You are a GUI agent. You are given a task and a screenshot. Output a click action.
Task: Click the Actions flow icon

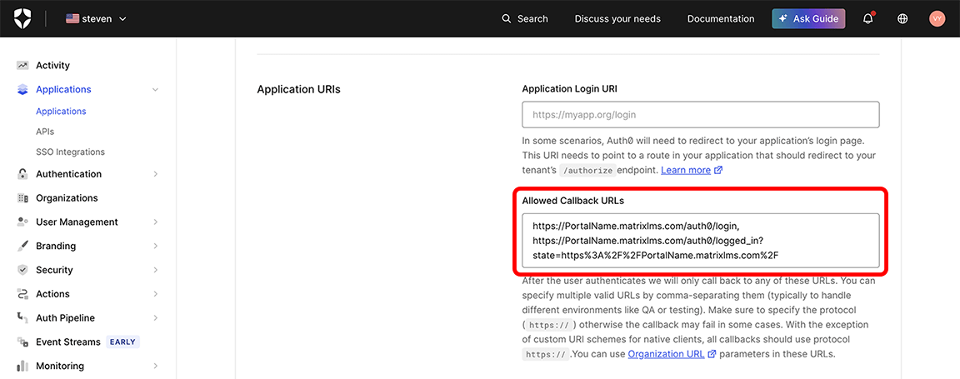(22, 294)
